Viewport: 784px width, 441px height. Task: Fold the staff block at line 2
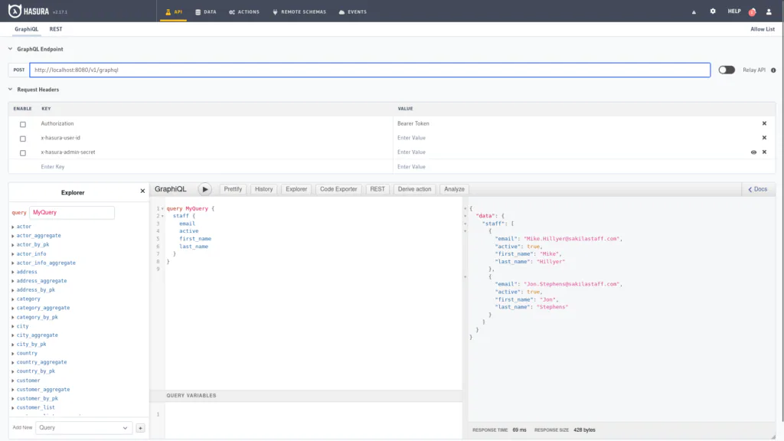[x=162, y=216]
